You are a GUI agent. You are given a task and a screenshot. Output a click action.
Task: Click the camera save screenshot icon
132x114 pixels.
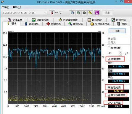(x=84, y=13)
